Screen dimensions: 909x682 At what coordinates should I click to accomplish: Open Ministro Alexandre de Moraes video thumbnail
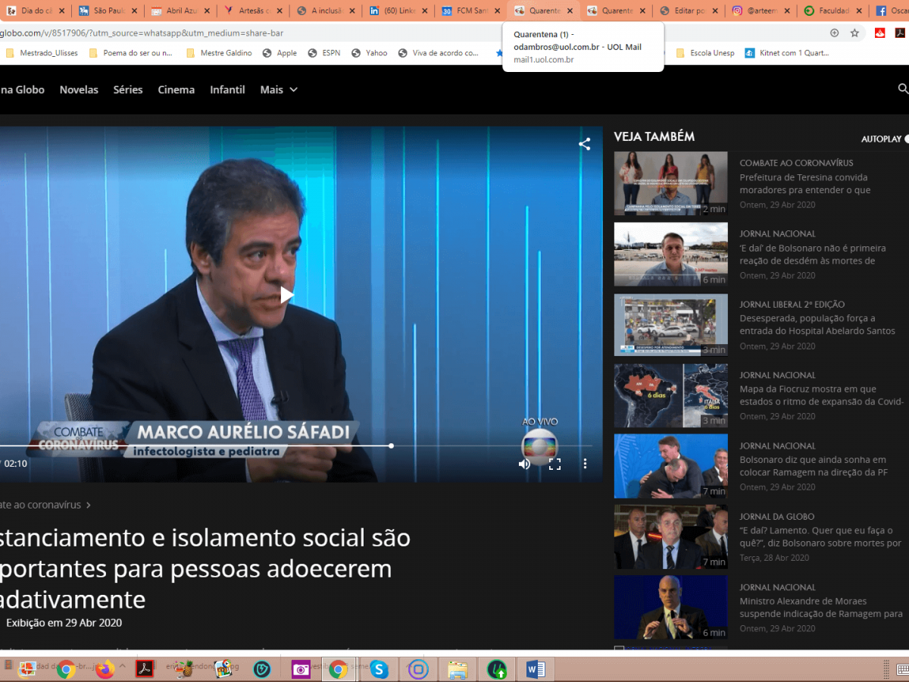(x=670, y=607)
